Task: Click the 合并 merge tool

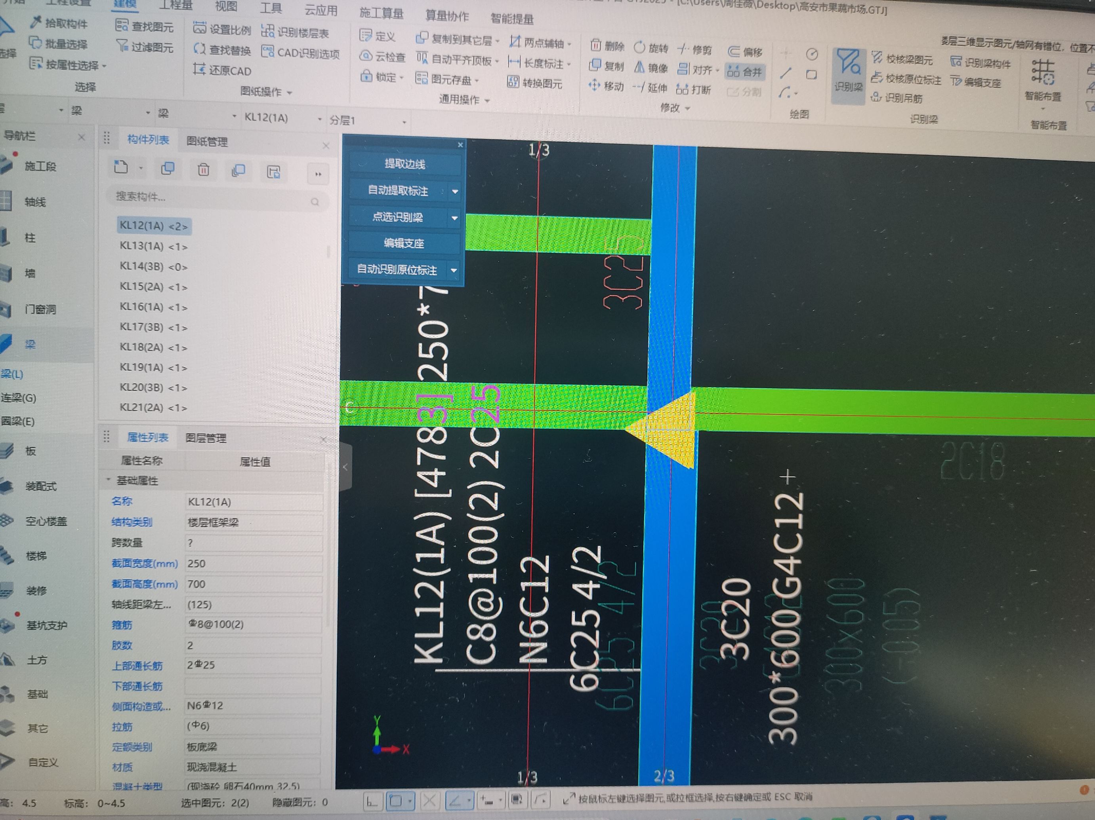Action: [x=745, y=72]
